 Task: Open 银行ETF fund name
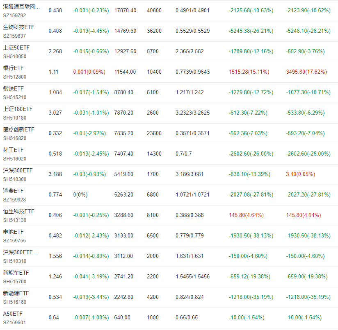(x=13, y=68)
